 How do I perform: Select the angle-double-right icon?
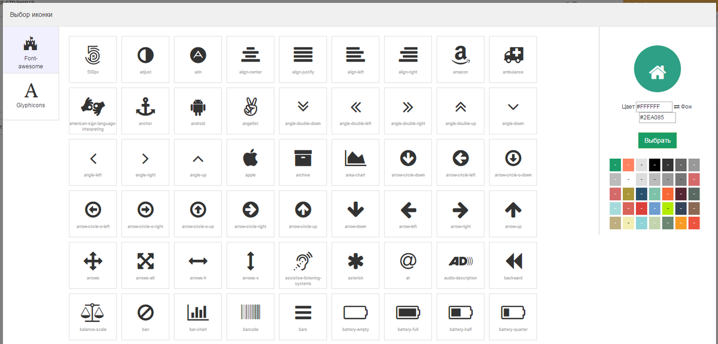408,110
